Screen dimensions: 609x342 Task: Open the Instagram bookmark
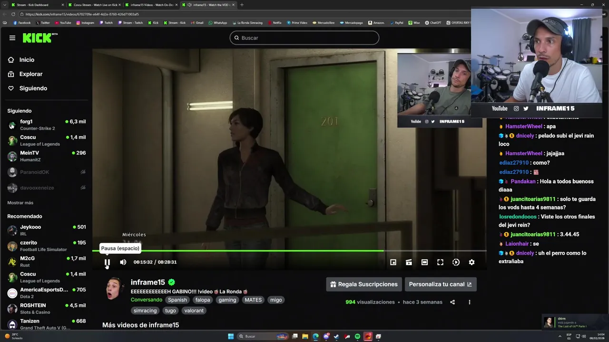85,23
